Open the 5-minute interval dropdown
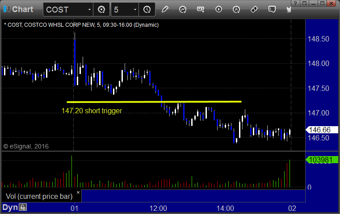 (135, 9)
